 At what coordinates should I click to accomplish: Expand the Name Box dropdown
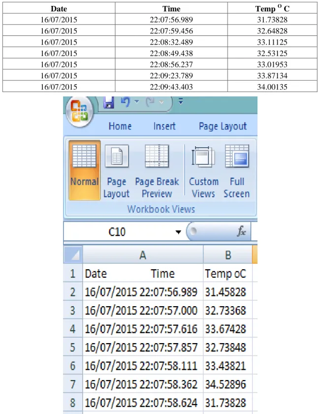[178, 232]
